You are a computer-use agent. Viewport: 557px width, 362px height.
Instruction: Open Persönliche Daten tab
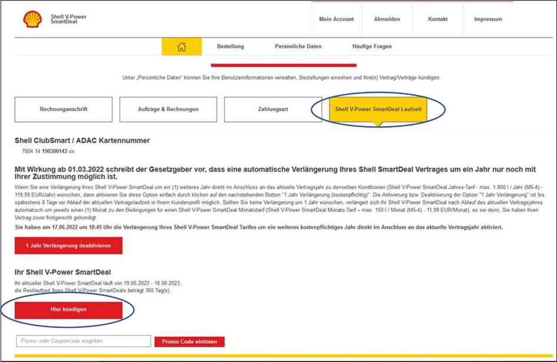[x=298, y=47]
